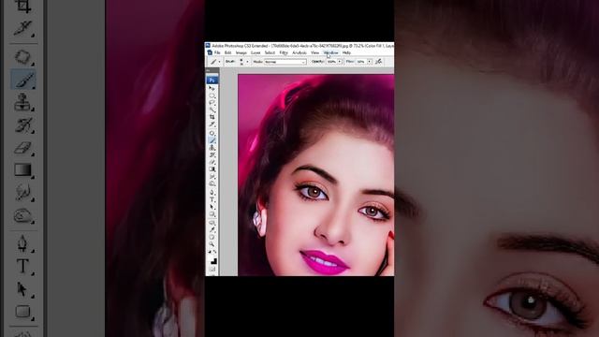Click the Photoshop icon beside File menu
Viewport: 599px width, 337px height.
point(210,52)
